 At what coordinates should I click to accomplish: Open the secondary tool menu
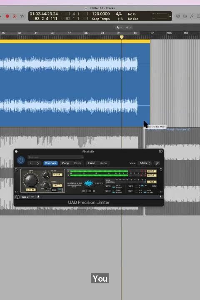coord(128,27)
